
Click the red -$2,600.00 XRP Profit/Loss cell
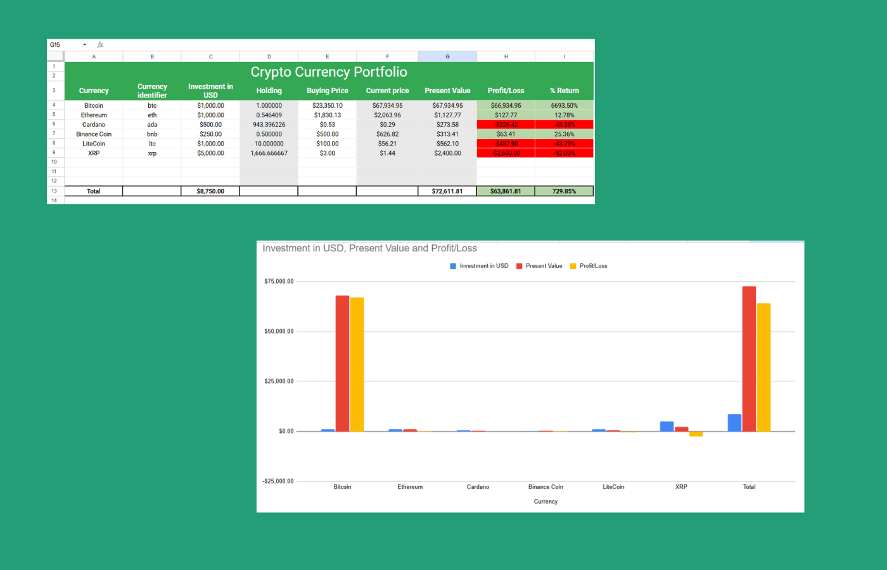click(506, 153)
